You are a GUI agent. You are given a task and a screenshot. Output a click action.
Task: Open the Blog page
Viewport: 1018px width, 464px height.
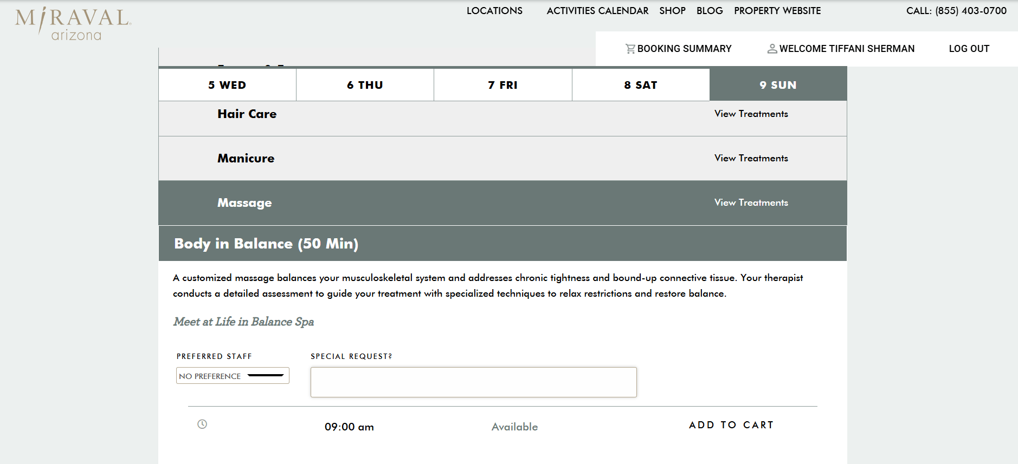pyautogui.click(x=710, y=11)
